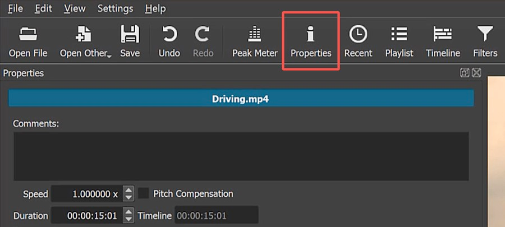Open the File menu
Viewport: 505px width, 227px height.
pyautogui.click(x=15, y=8)
